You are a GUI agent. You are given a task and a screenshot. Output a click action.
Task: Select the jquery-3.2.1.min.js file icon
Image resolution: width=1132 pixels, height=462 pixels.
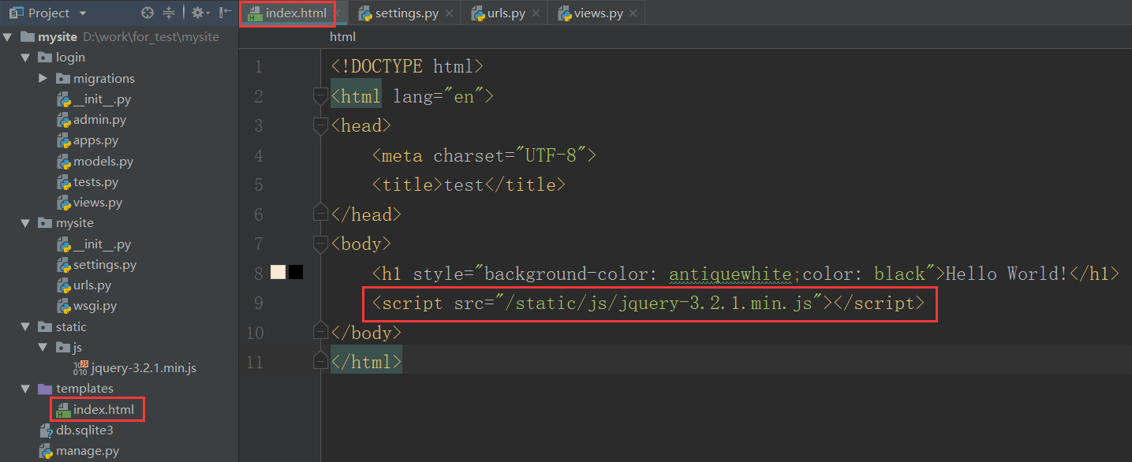[81, 367]
